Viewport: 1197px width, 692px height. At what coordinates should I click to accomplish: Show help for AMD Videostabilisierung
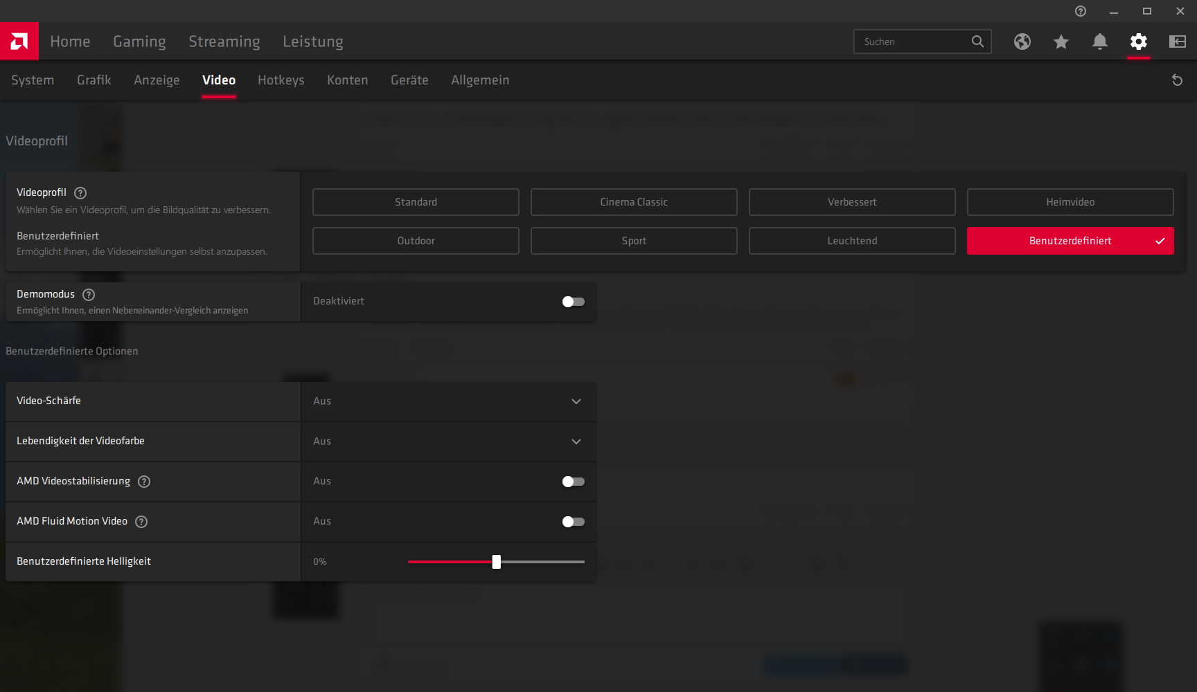tap(144, 482)
